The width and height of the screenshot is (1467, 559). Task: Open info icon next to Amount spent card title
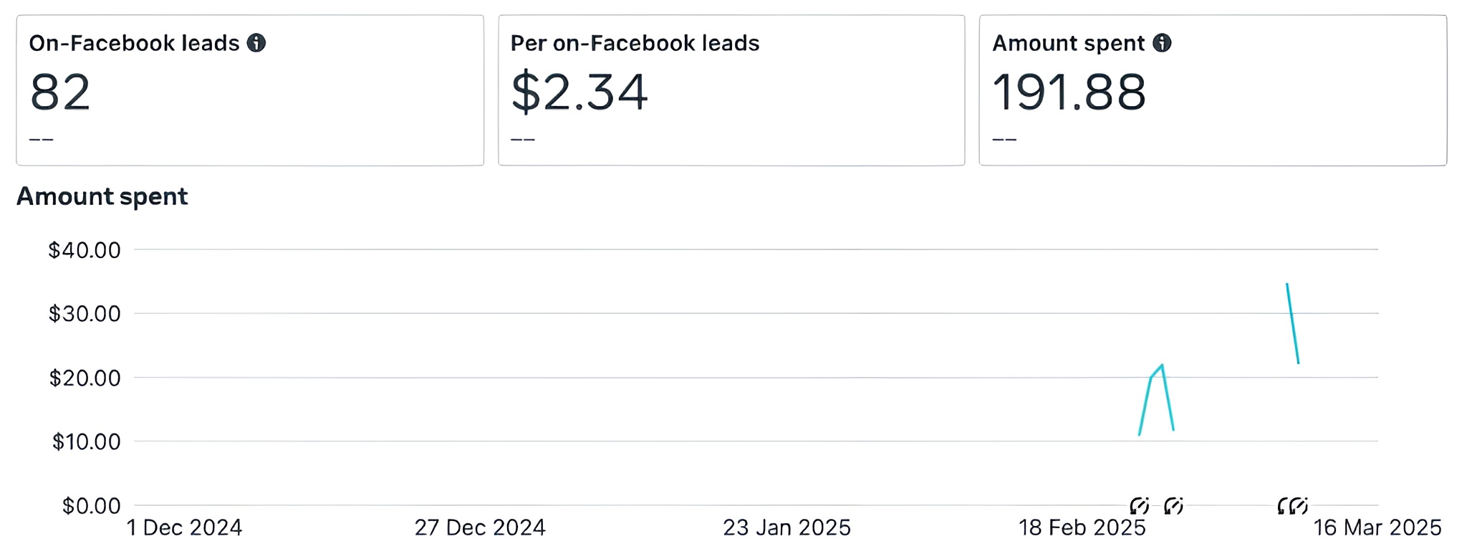[1162, 43]
